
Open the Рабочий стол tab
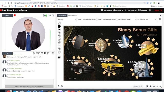pyautogui.click(x=73, y=15)
